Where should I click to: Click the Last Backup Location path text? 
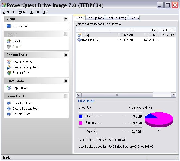tap(116, 147)
